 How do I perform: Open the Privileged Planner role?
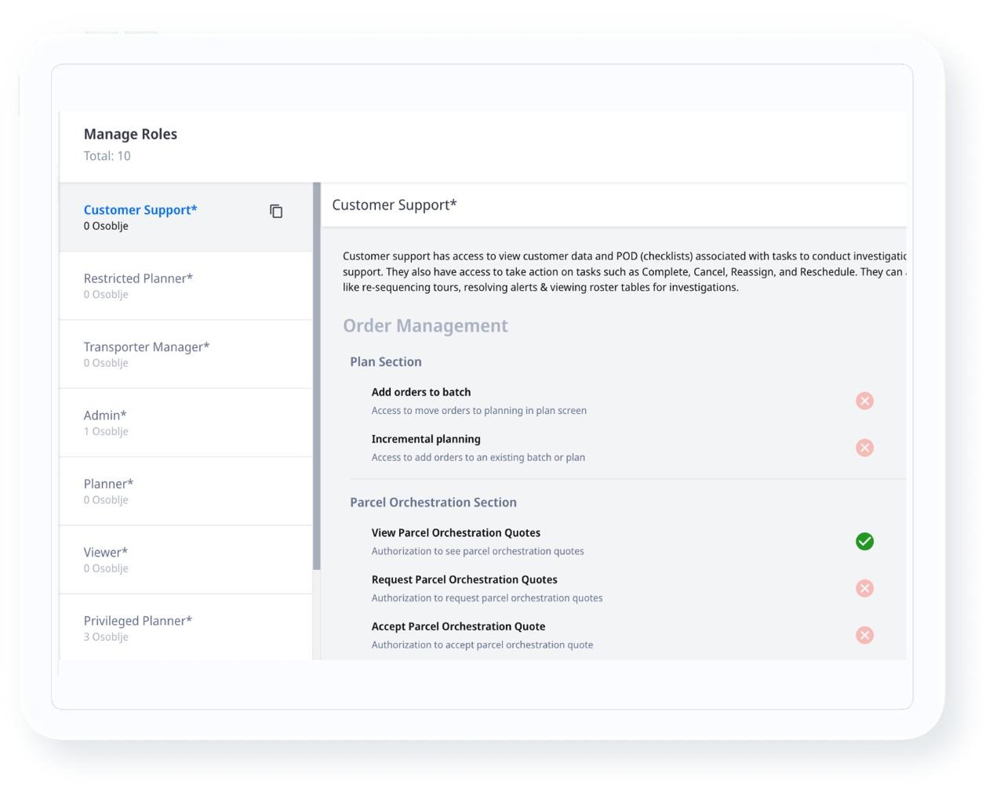tap(138, 621)
